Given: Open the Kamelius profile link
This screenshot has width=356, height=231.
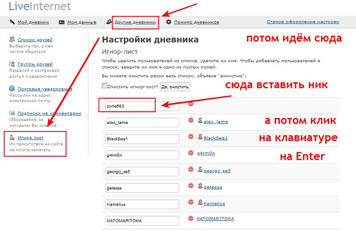Looking at the screenshot, I should coord(214,204).
